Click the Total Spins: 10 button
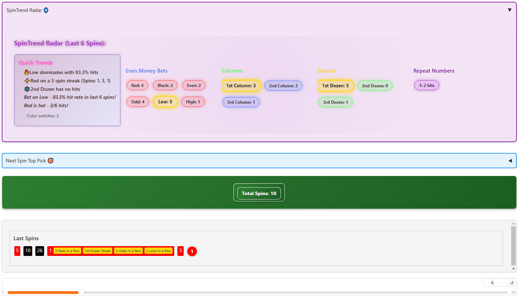521x302 pixels. (259, 193)
